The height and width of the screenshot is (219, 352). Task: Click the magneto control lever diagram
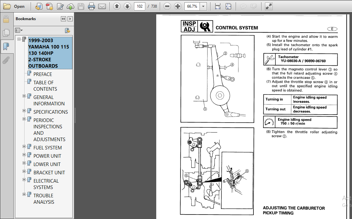pyautogui.click(x=217, y=79)
